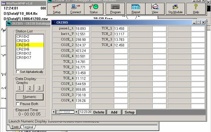The height and width of the screenshot is (132, 211).
Task: Open the View toolbar button
Action: tap(155, 9)
